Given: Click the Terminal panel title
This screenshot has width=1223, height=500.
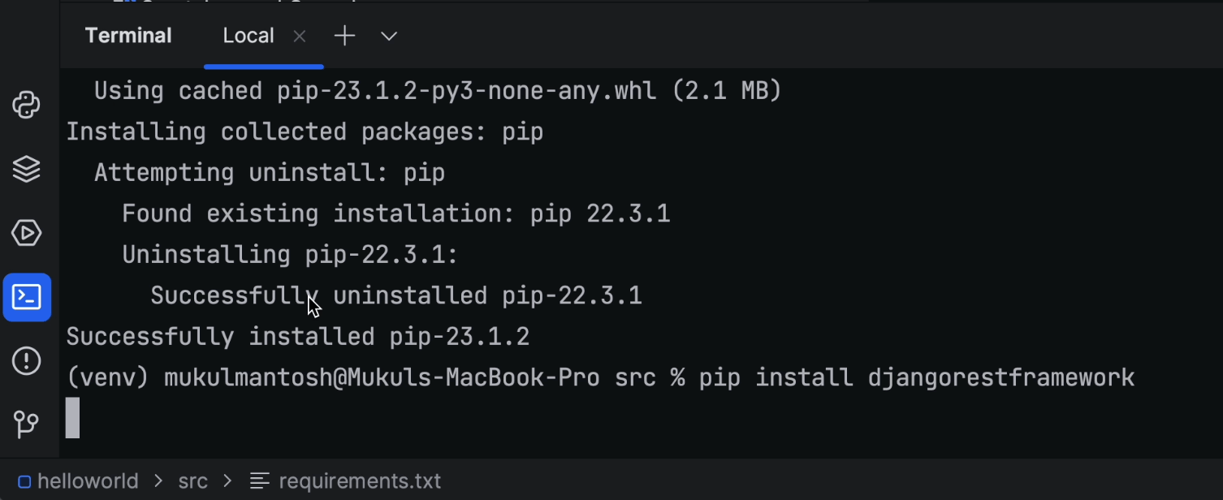Looking at the screenshot, I should click(x=128, y=36).
